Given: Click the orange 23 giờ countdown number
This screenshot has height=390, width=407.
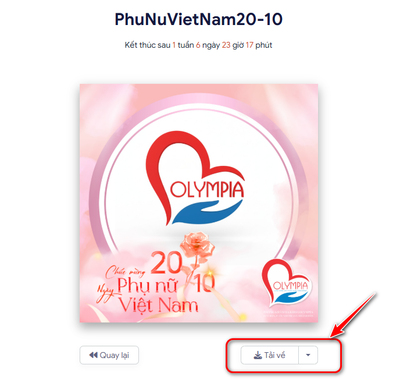Looking at the screenshot, I should (x=226, y=45).
